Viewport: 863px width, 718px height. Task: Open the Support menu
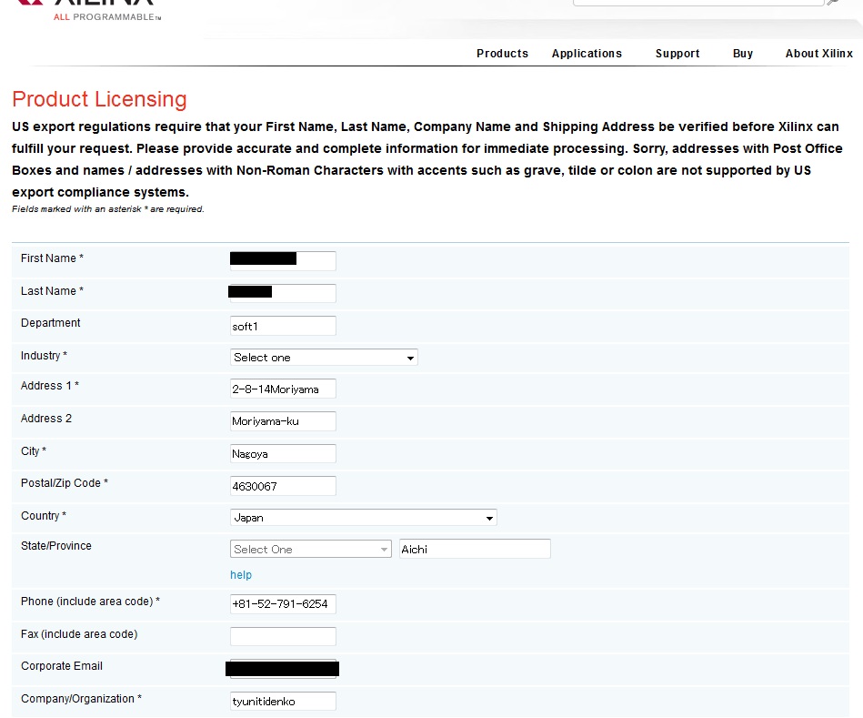677,54
